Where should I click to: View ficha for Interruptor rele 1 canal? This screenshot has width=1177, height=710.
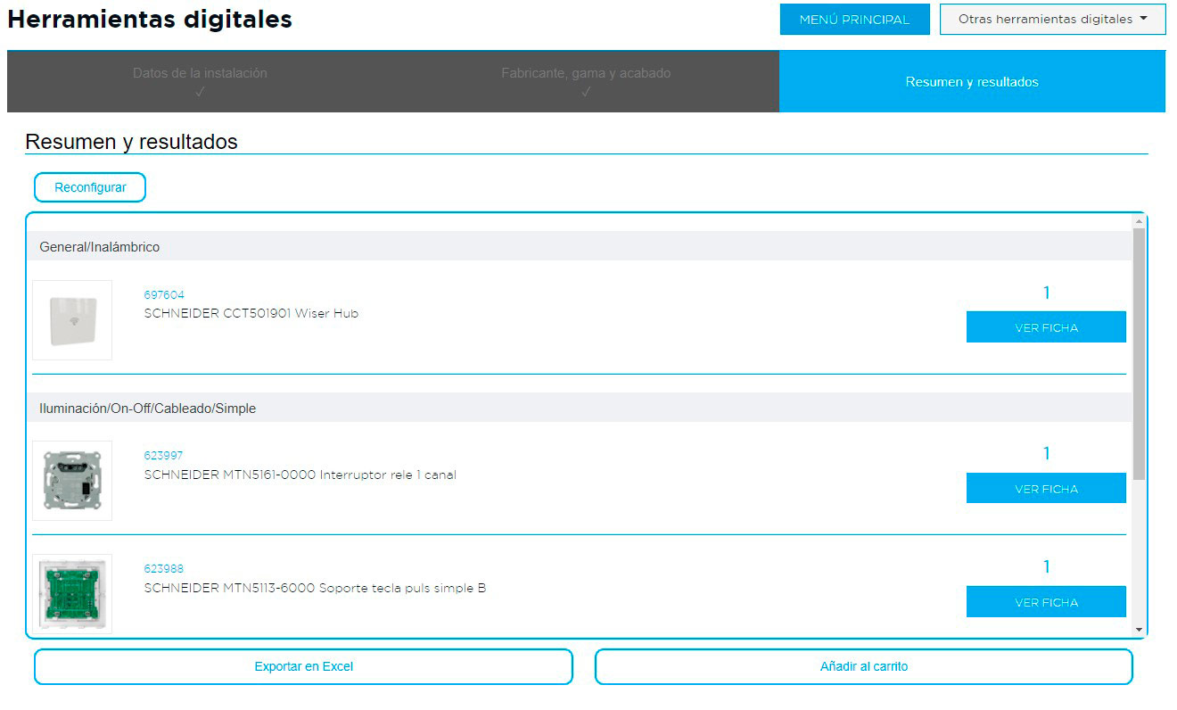(1046, 488)
